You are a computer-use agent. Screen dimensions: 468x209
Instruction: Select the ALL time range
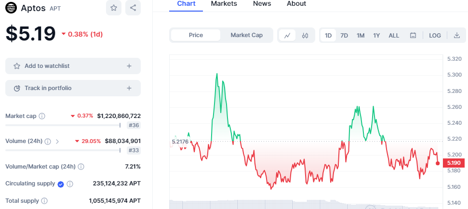[394, 36]
